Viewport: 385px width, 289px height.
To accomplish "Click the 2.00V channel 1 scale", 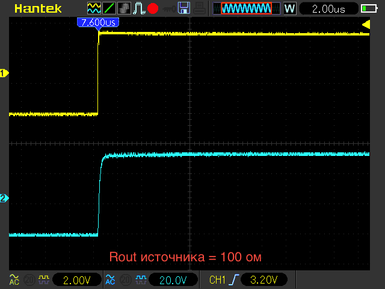I will click(x=77, y=280).
